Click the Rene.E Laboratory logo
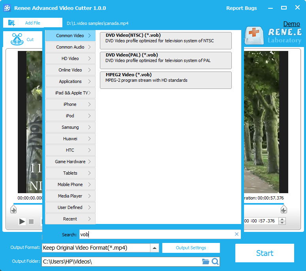The height and width of the screenshot is (271, 306). [274, 36]
